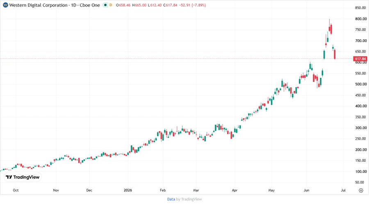369x204 pixels.
Task: Click the 250.00 price axis label
Action: coord(361,139)
